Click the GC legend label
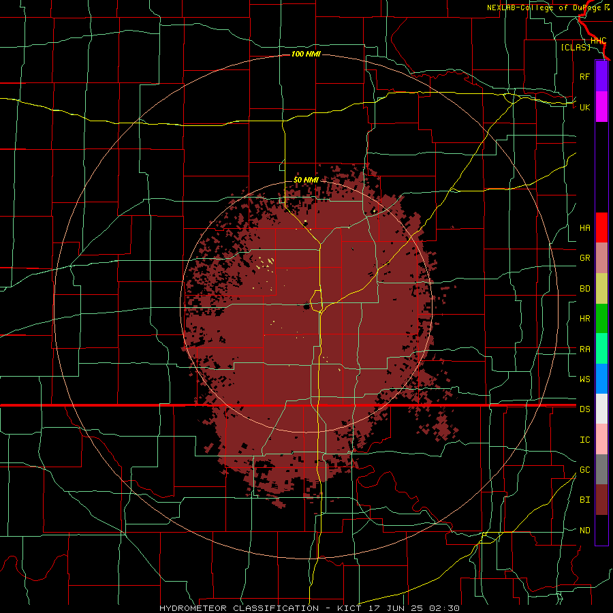Screen dimensions: 613x613 (x=584, y=470)
